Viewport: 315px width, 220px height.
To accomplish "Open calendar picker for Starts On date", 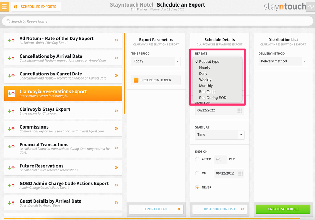I will (x=240, y=111).
